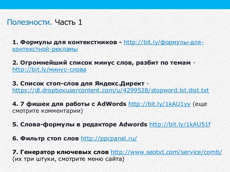The height and width of the screenshot is (172, 230).
Task: Open the bit.ly/1kAU51f link
Action: coord(180,125)
